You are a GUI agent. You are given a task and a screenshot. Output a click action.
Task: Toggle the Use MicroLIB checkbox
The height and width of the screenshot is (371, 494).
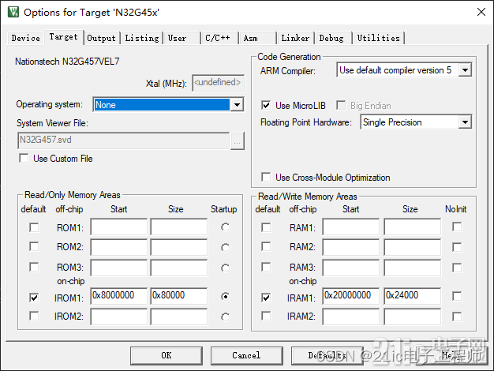point(266,105)
